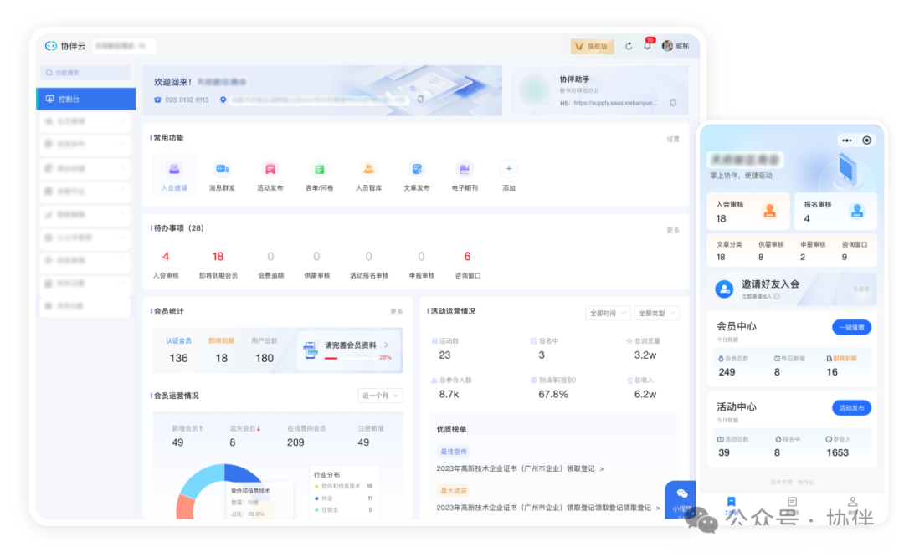
Task: Open 活动发布 from the common functions row
Action: coord(270,170)
